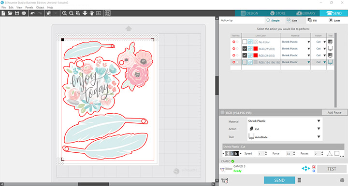The width and height of the screenshot is (348, 186).
Task: Click the tool icon in RGB (244,0,0) row
Action: click(x=330, y=55)
